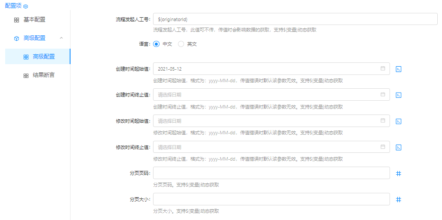
Task: Click terminal icon next to 修改时间起始值 field
Action: (x=398, y=121)
